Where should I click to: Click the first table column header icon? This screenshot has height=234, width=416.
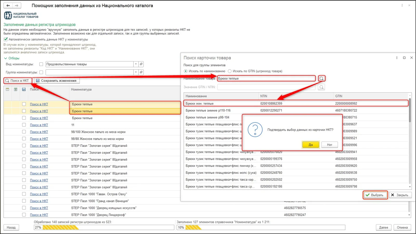[8, 89]
